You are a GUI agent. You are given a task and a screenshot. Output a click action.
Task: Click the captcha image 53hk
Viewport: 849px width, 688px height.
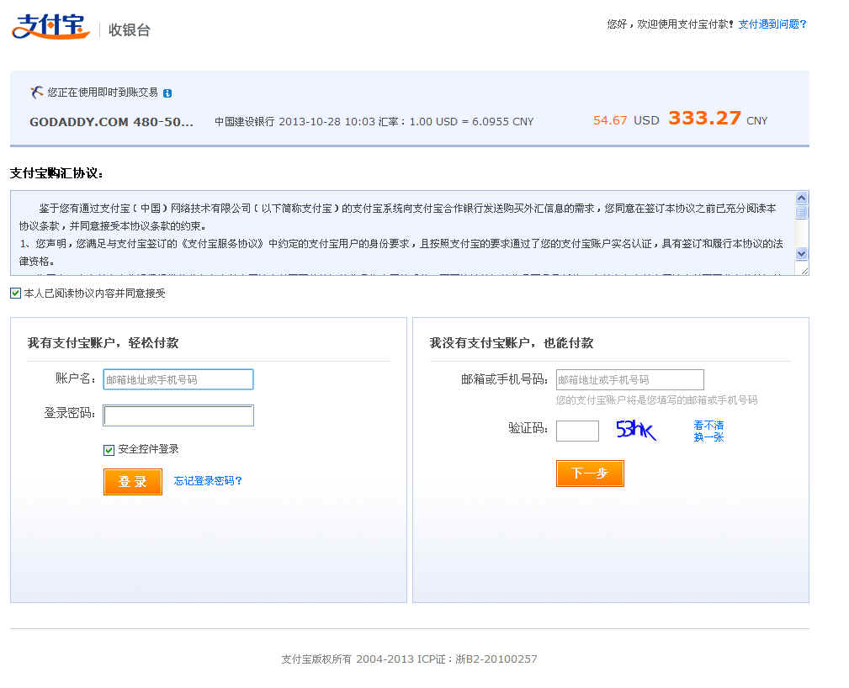pos(635,431)
